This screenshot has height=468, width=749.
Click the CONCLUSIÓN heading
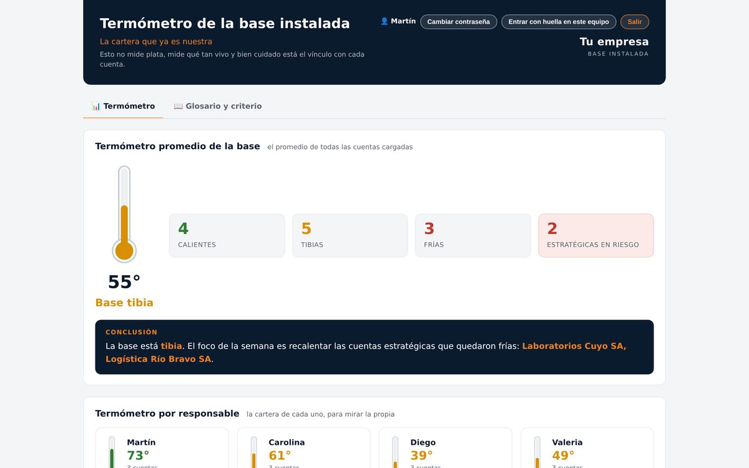[x=132, y=332]
